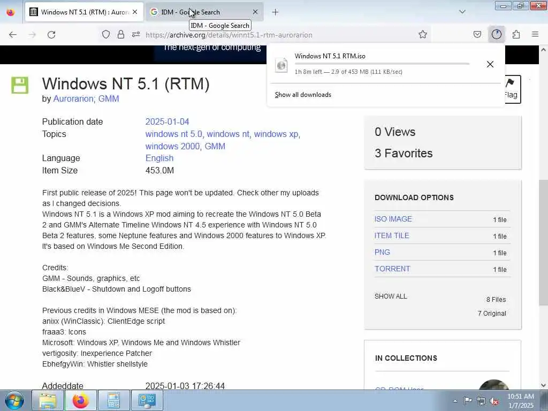
Task: Expand SHOW ALL download options
Action: [391, 296]
